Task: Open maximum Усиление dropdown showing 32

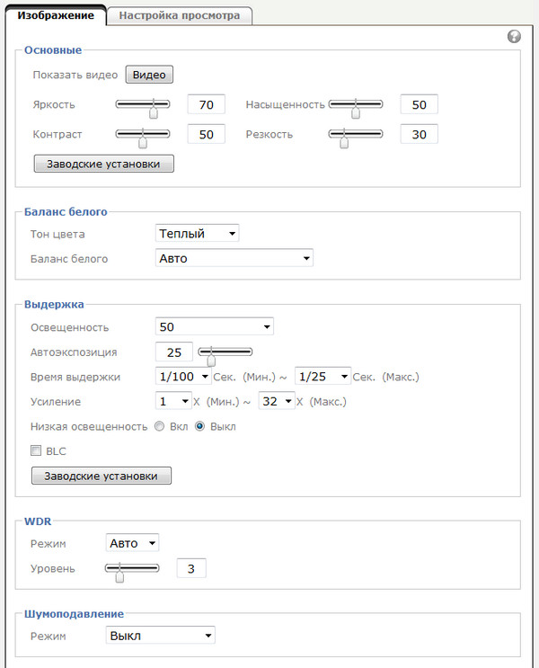Action: 277,401
